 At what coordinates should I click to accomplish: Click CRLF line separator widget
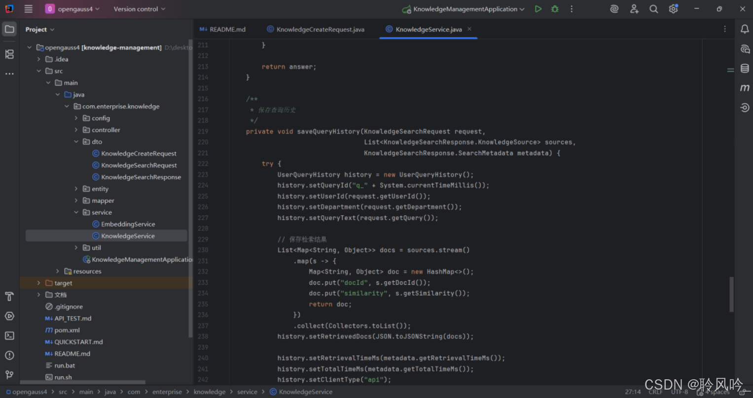tap(655, 392)
